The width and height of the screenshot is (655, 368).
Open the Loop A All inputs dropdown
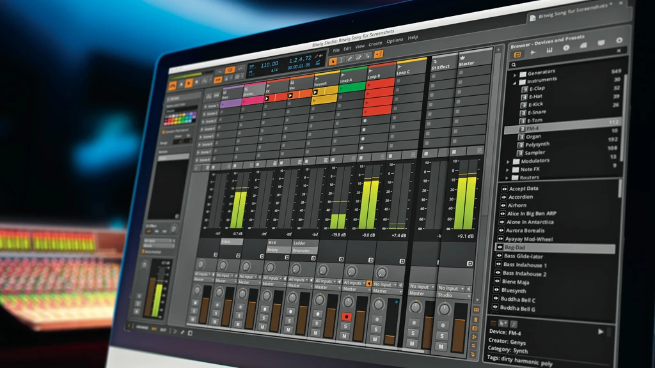tap(353, 283)
